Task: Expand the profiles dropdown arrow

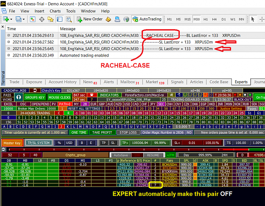Action: (24, 19)
